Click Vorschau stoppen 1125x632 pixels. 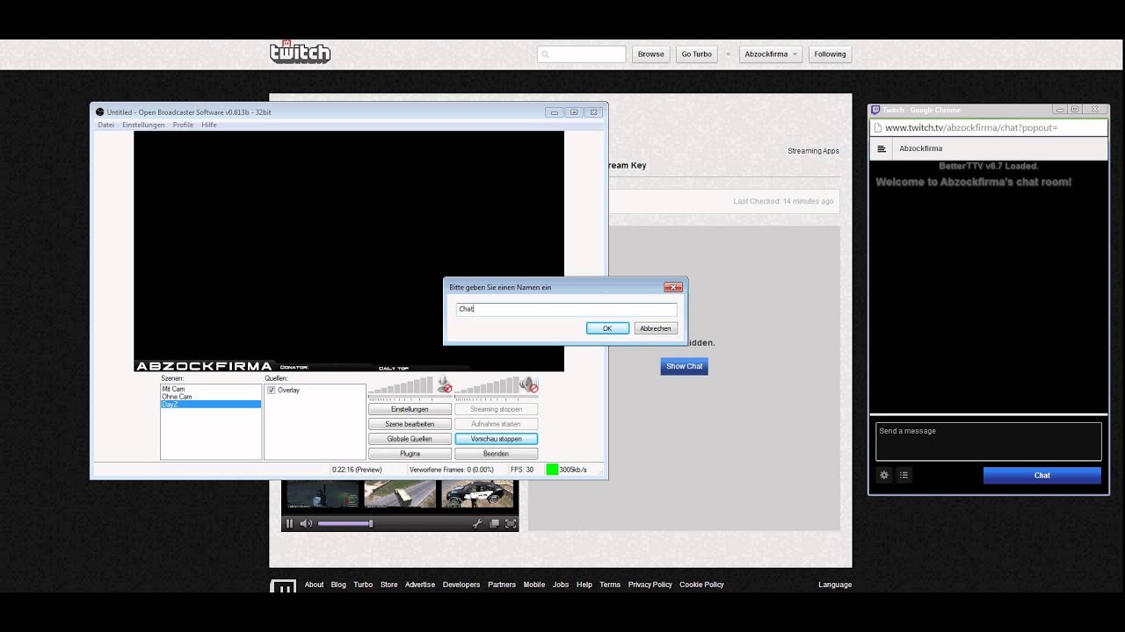coord(497,439)
